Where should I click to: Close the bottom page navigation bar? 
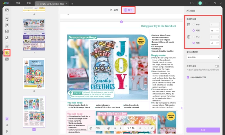[152, 128]
